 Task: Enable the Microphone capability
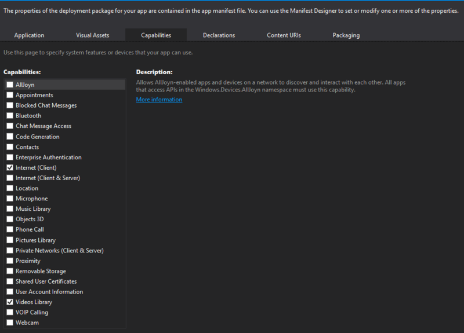pyautogui.click(x=10, y=199)
